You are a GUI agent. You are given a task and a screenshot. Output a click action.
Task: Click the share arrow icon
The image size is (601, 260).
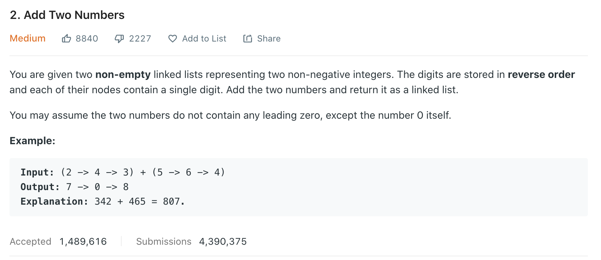(x=248, y=38)
